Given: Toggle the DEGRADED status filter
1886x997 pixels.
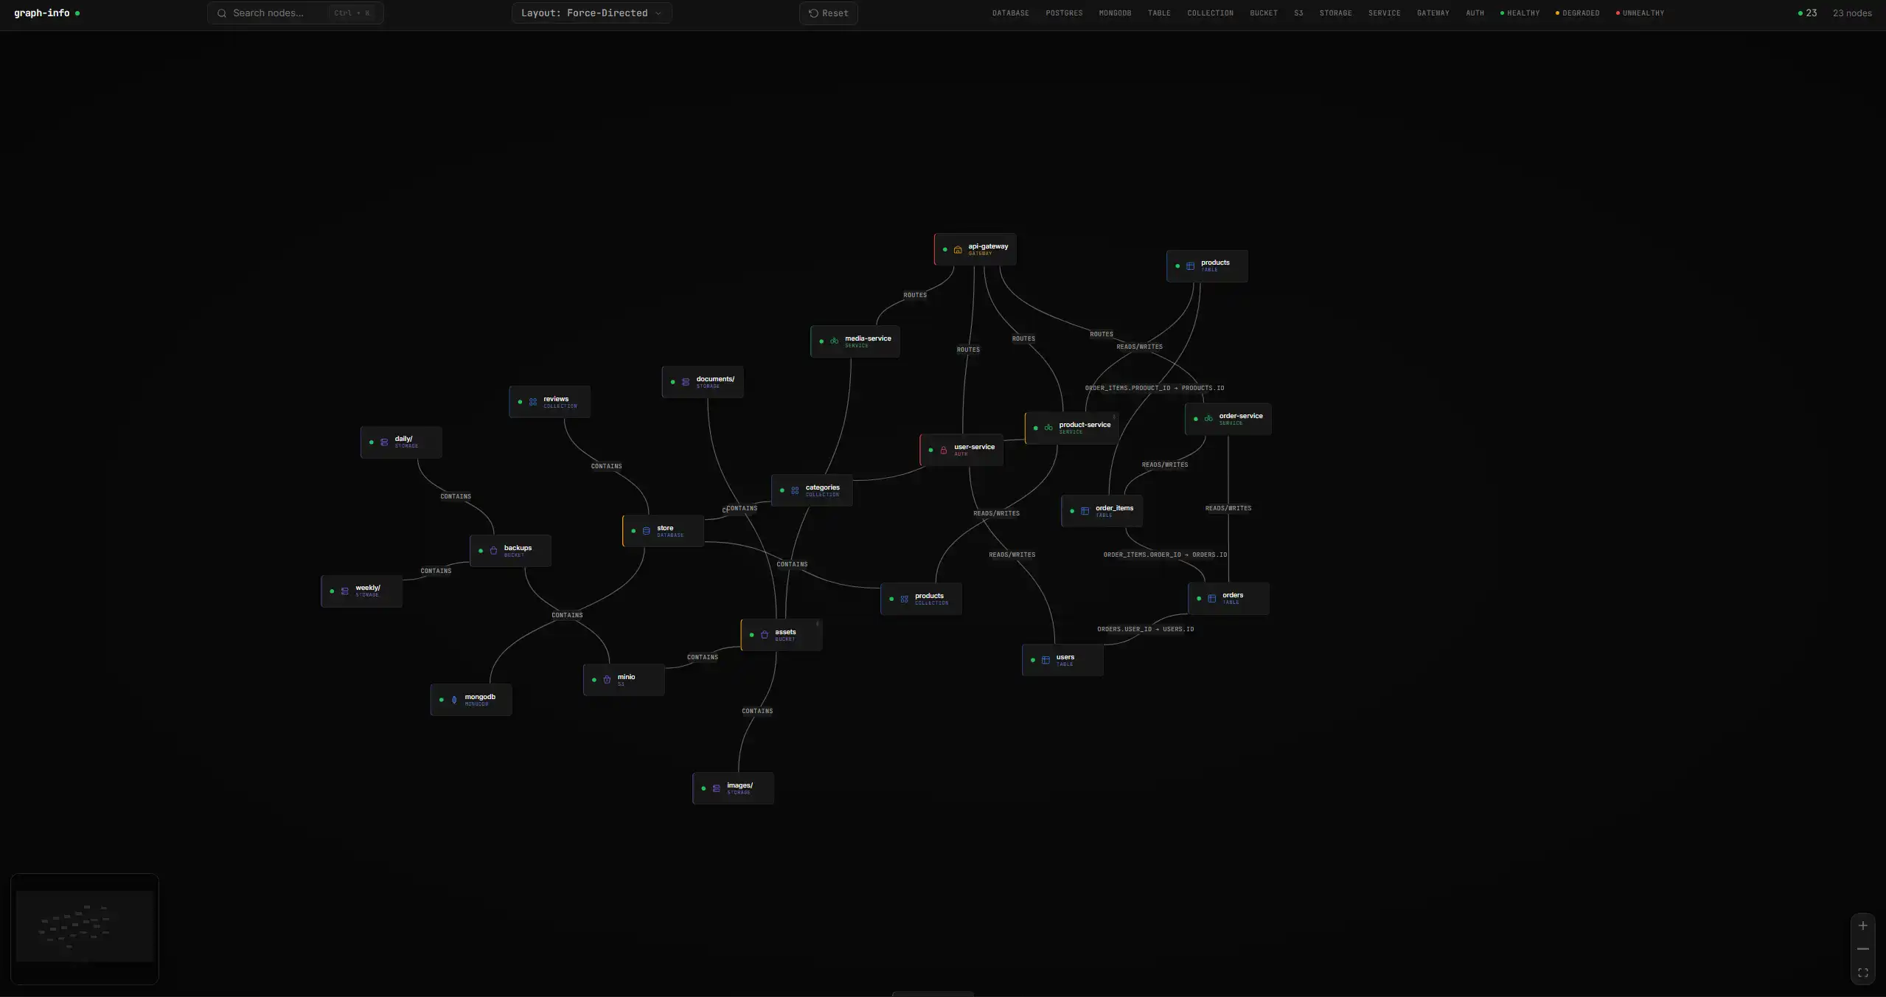Looking at the screenshot, I should (x=1577, y=13).
